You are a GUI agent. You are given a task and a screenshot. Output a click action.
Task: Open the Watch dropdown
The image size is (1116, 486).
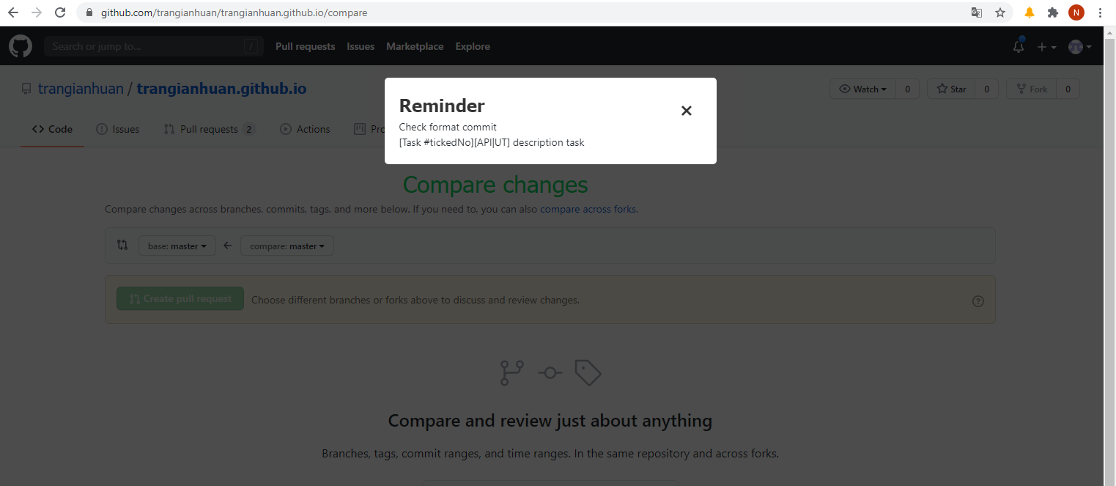pos(862,89)
